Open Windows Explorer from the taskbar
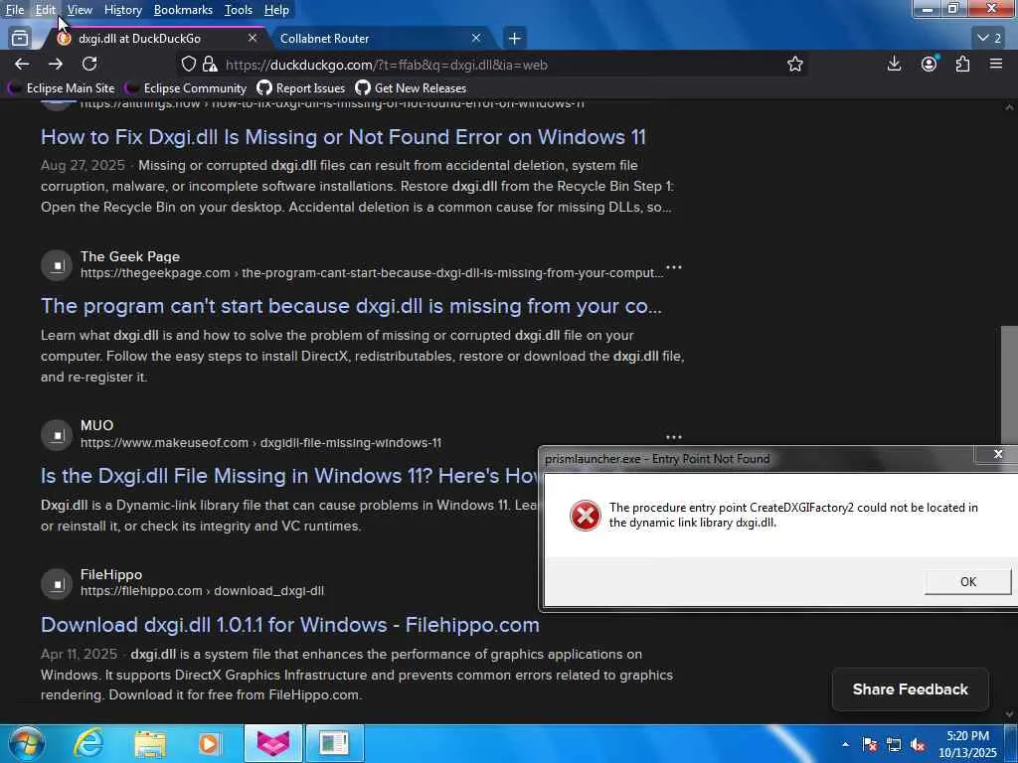The image size is (1018, 763). pos(150,743)
